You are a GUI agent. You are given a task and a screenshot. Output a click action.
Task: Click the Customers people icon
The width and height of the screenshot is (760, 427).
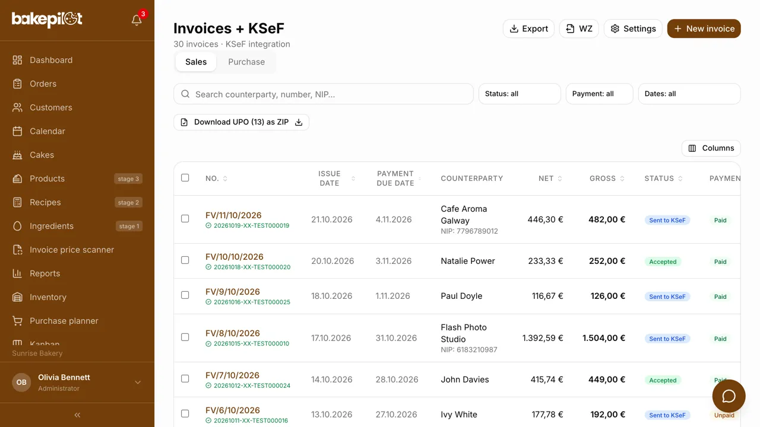[18, 107]
